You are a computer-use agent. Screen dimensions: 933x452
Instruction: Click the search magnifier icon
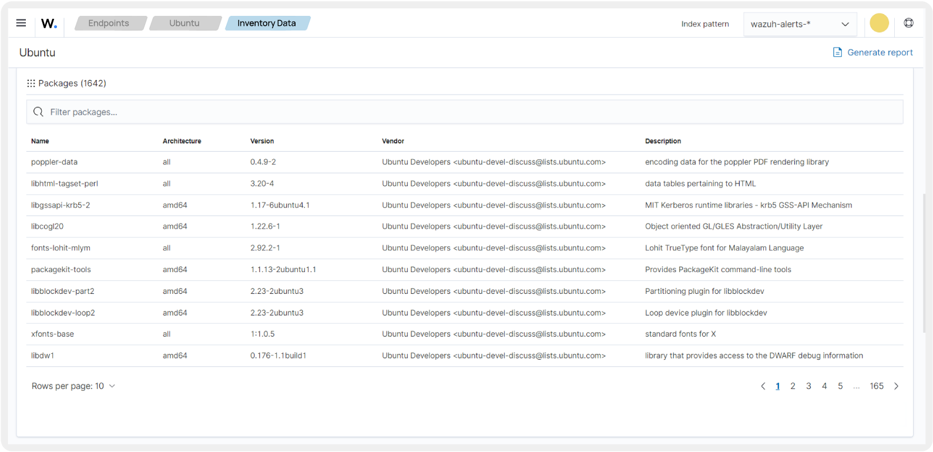point(39,112)
